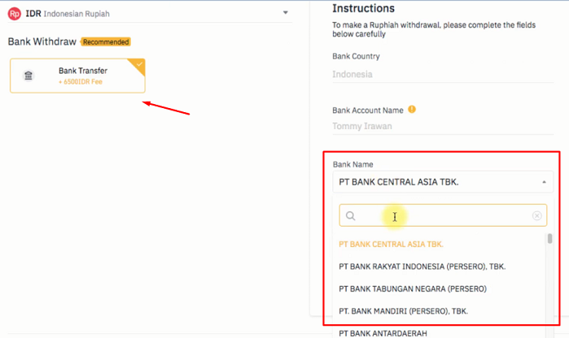The height and width of the screenshot is (338, 569).
Task: Focus the bank search input field
Action: tap(443, 215)
